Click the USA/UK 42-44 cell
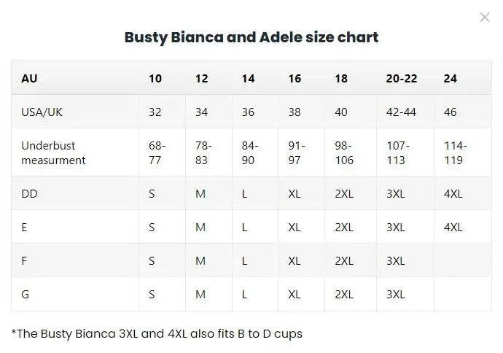503x353 pixels. click(402, 112)
